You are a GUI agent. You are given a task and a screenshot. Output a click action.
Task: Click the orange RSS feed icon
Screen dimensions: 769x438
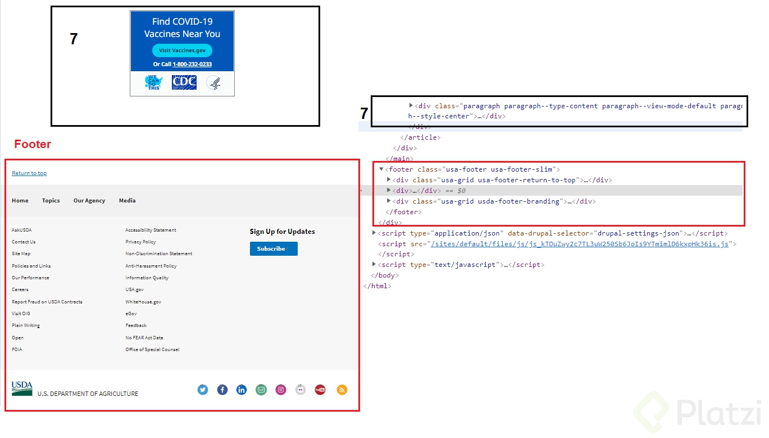coord(342,390)
